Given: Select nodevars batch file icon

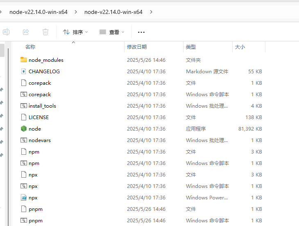Looking at the screenshot, I should point(24,140).
